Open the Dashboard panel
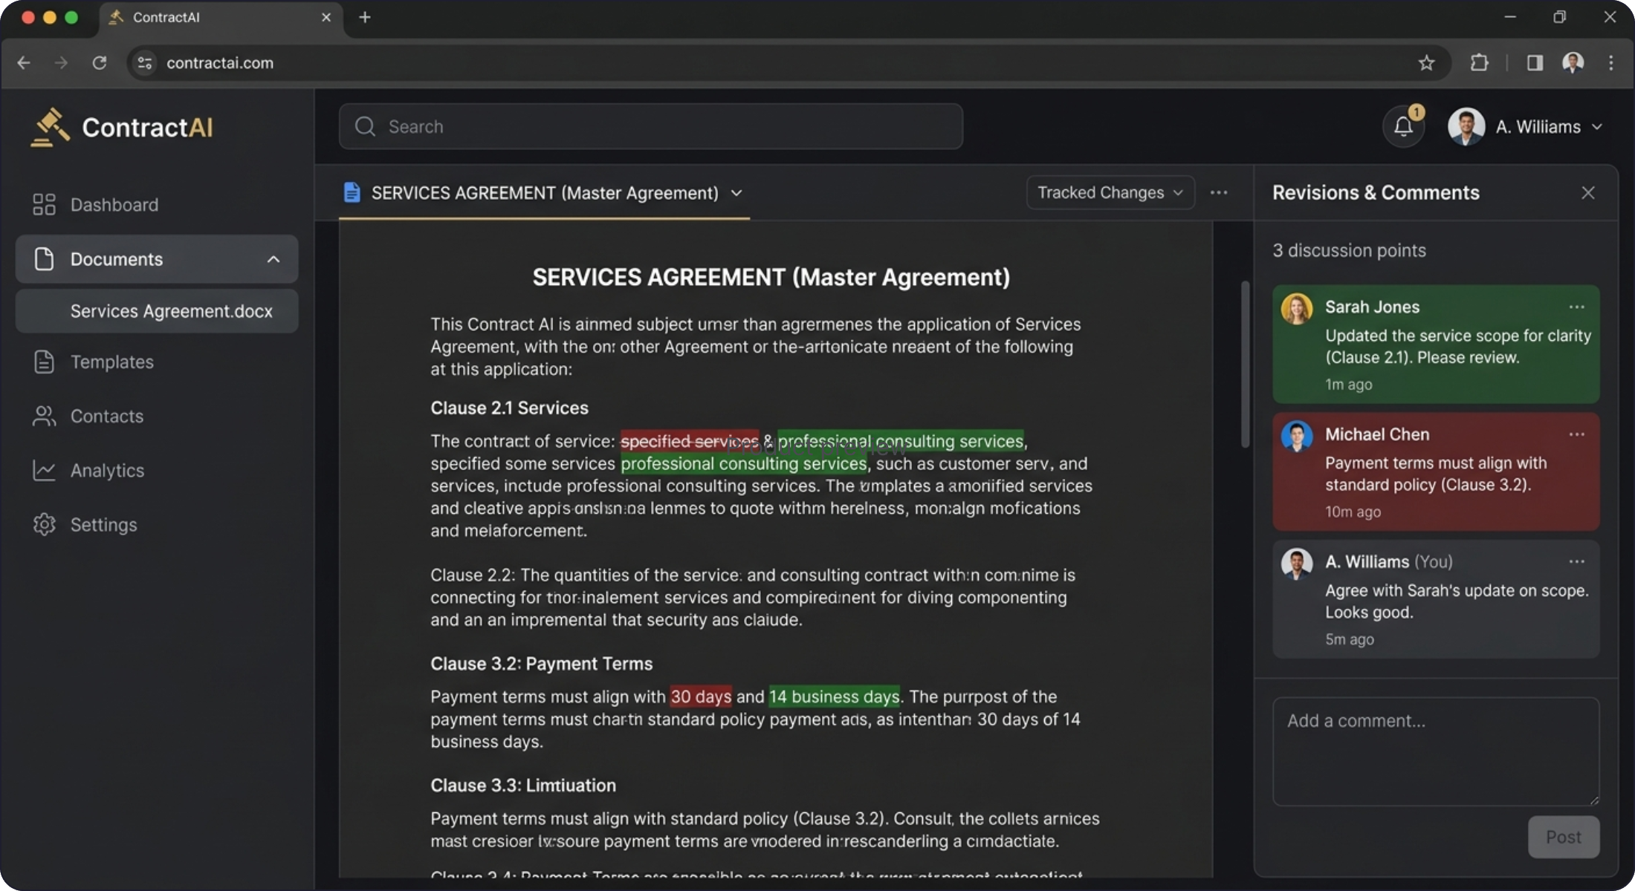1635x891 pixels. click(113, 204)
